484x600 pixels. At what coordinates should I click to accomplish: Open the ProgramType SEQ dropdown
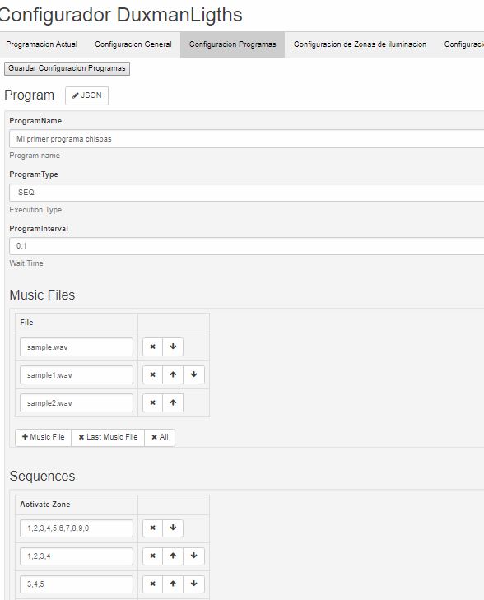(x=246, y=193)
